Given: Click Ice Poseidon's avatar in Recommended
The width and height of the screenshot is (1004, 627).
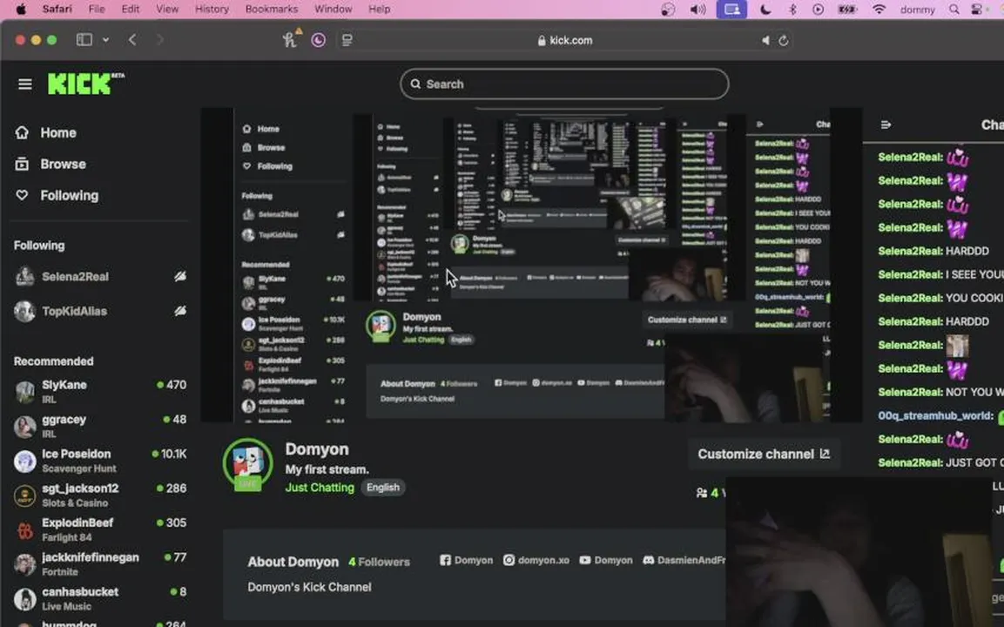Looking at the screenshot, I should (25, 461).
